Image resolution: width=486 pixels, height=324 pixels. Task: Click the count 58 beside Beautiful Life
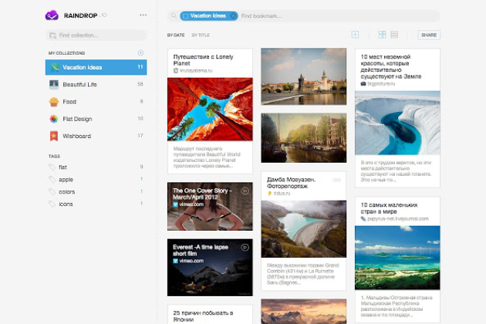click(x=140, y=84)
